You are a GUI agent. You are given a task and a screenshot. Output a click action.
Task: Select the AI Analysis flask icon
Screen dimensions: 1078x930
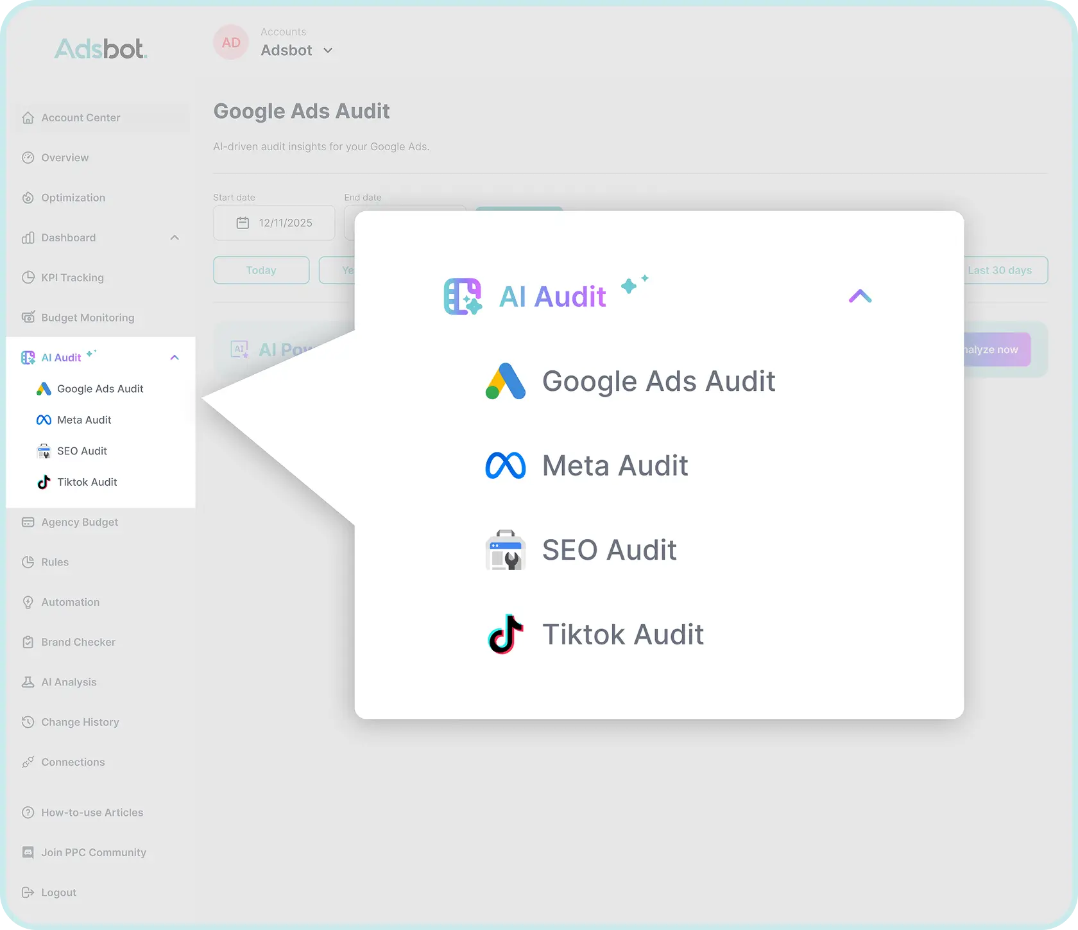tap(28, 682)
